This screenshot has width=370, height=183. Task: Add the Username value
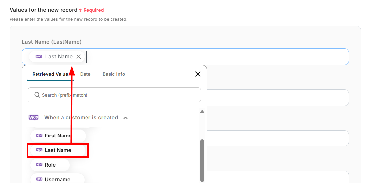tap(58, 179)
